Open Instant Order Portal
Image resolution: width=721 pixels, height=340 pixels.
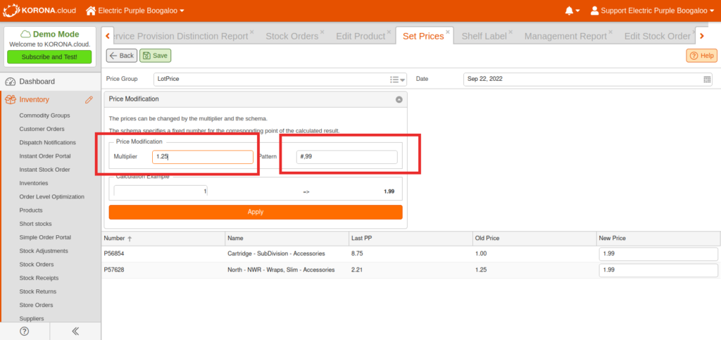45,156
